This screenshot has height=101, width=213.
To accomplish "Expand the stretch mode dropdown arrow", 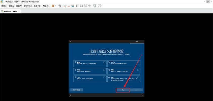I will pos(102,6).
